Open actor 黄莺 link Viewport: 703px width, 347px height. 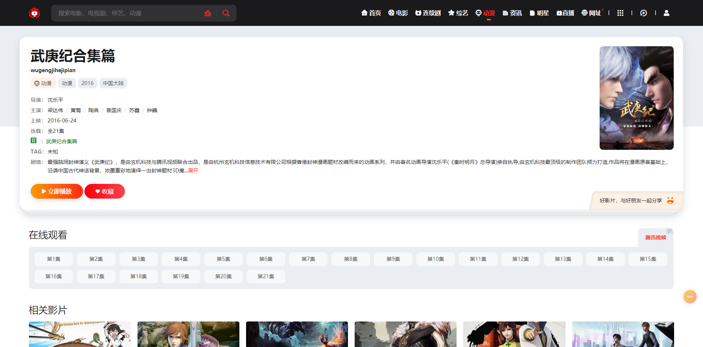(x=76, y=110)
